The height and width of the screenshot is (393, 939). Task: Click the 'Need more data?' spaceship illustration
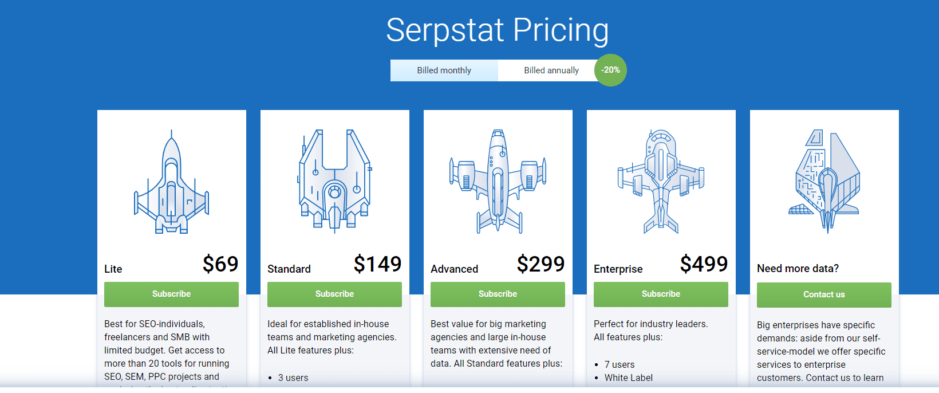coord(824,181)
